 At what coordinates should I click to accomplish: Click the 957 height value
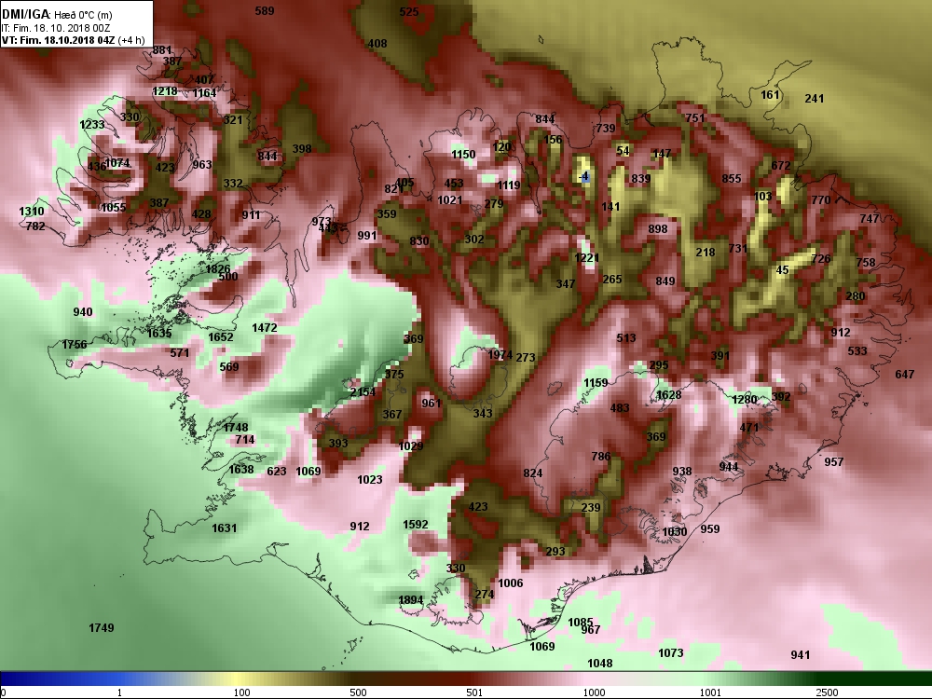coord(834,461)
